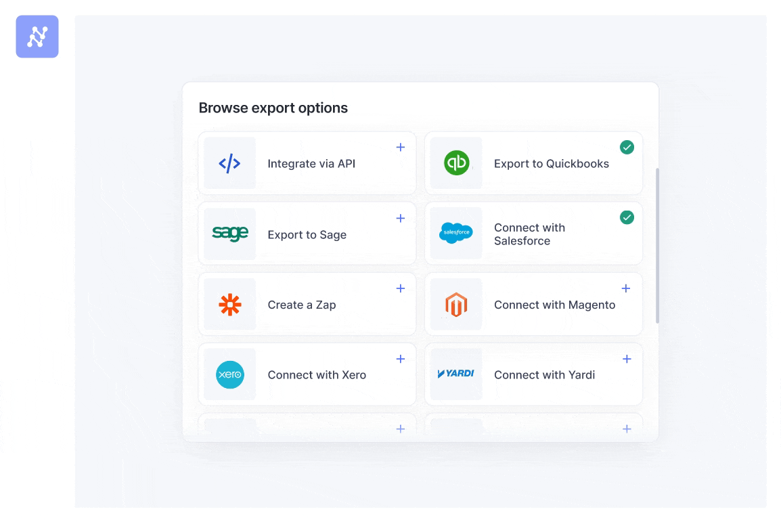Select the Connect with Xero label
781x522 pixels.
tap(317, 375)
